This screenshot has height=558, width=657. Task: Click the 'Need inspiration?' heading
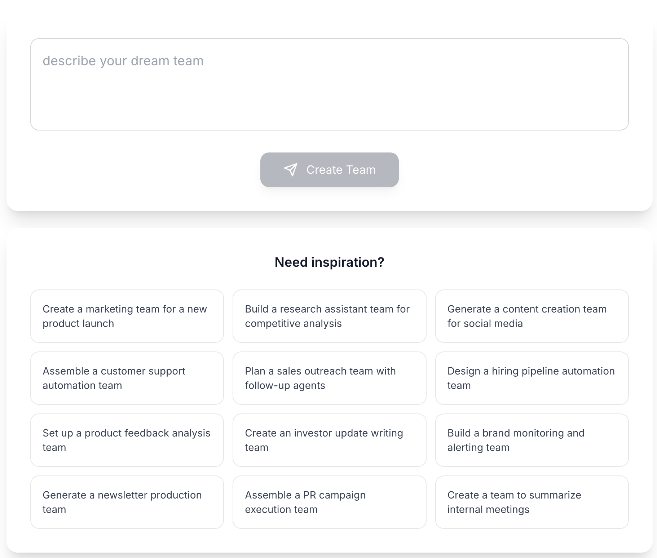coord(329,262)
